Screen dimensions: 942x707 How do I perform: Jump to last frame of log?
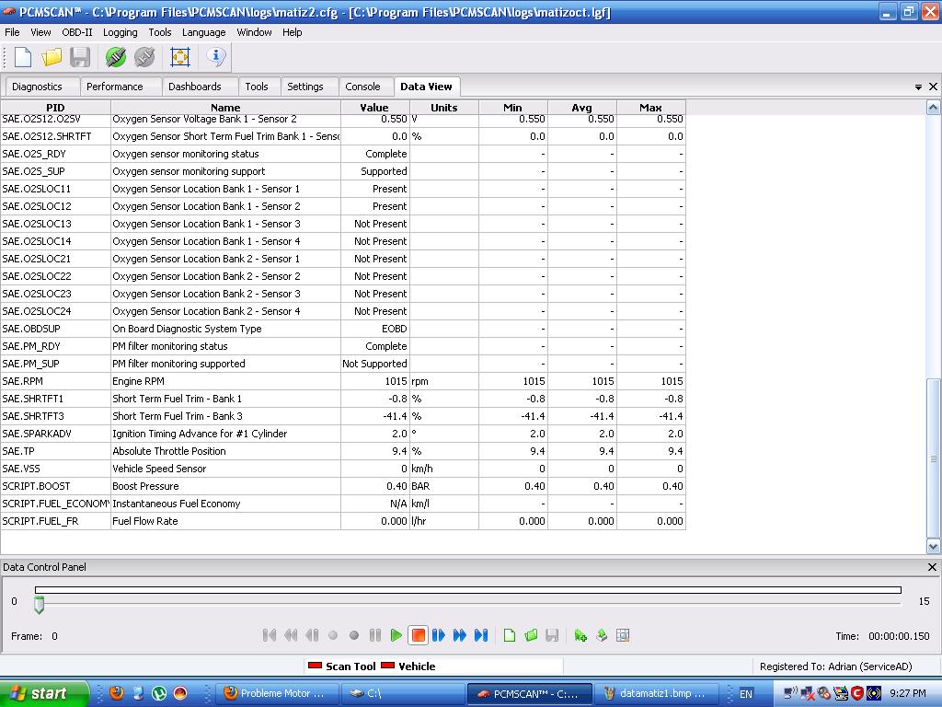point(480,635)
